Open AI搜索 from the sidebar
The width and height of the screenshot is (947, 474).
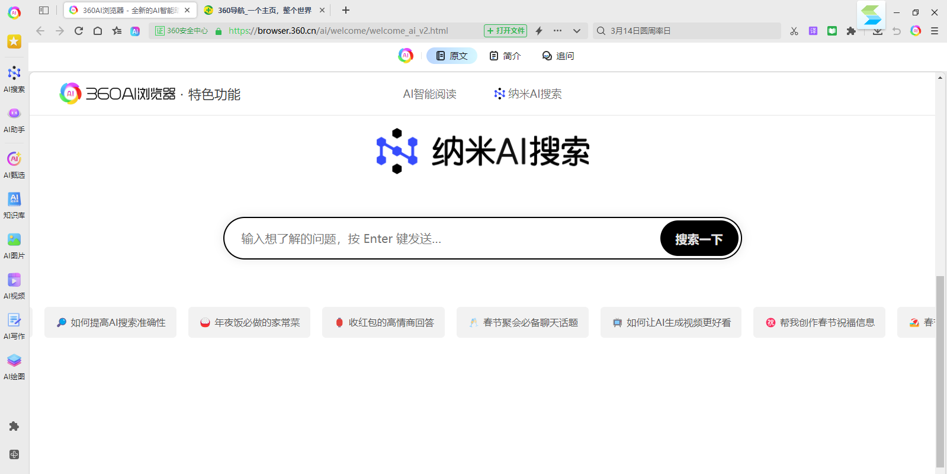[x=14, y=79]
